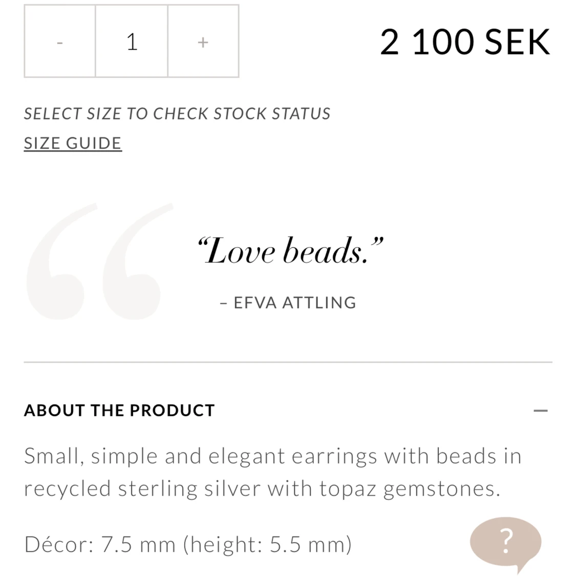Viewport: 576px width, 576px height.
Task: Select the "Love beads." quote text
Action: tap(290, 250)
